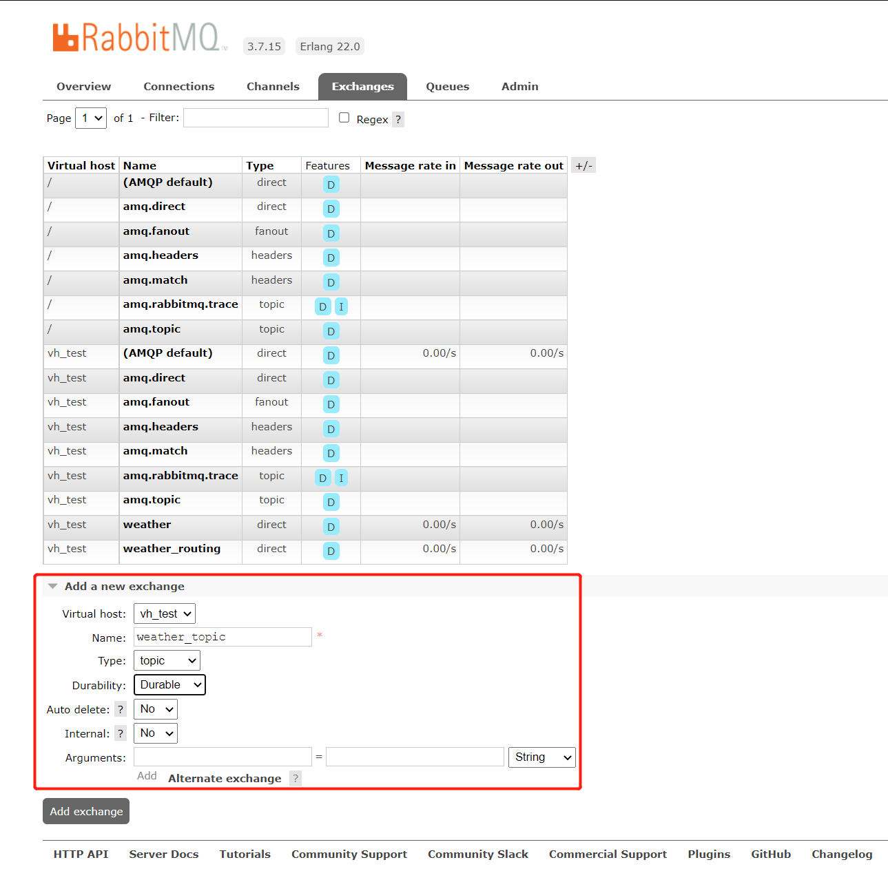The width and height of the screenshot is (888, 871).
Task: Switch to the Overview tab
Action: 83,86
